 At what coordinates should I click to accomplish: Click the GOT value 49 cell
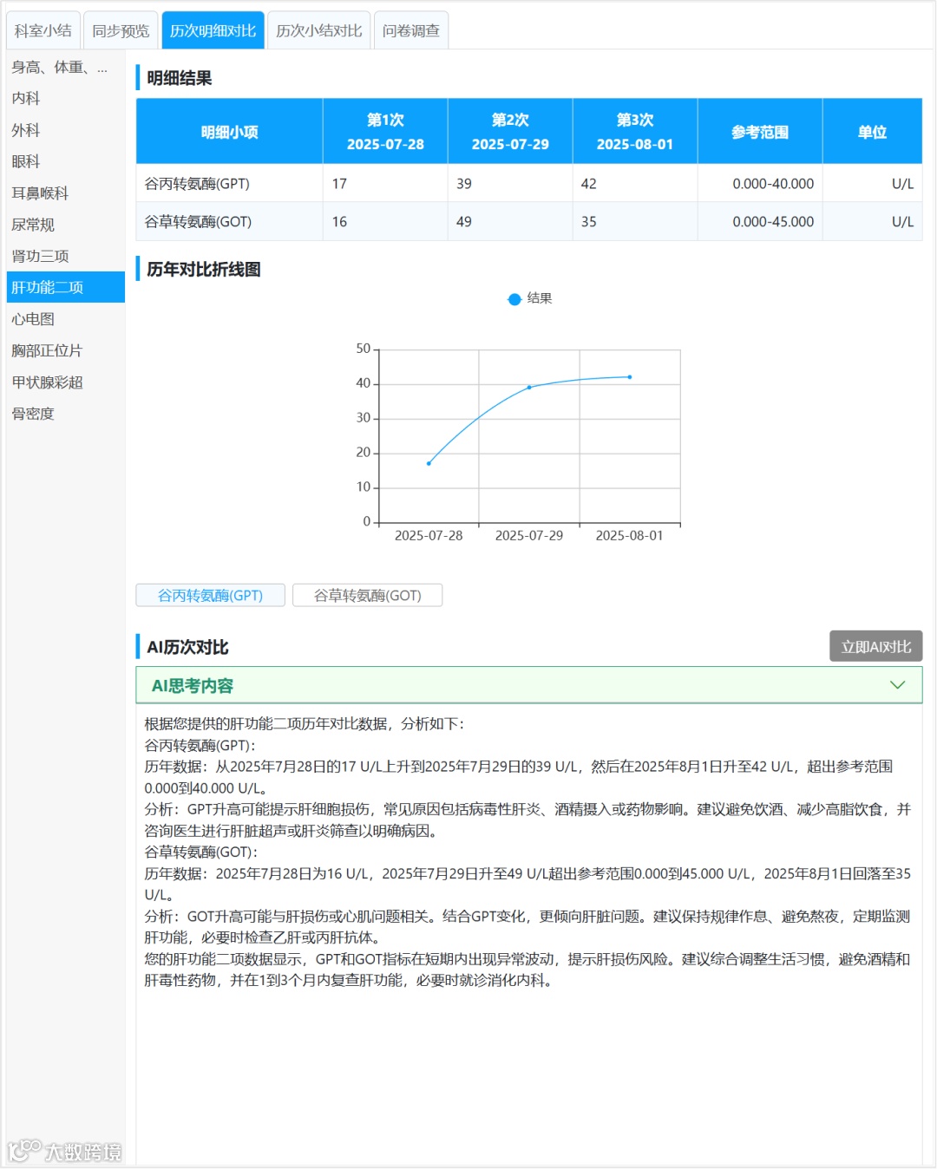[510, 222]
